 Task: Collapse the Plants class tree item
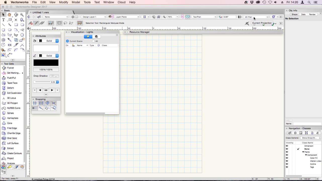point(303,152)
